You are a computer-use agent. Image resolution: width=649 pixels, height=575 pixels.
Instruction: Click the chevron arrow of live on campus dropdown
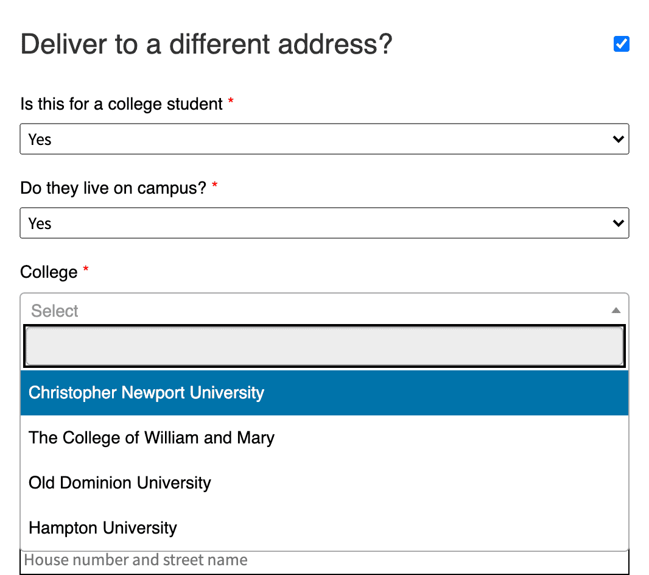click(619, 223)
